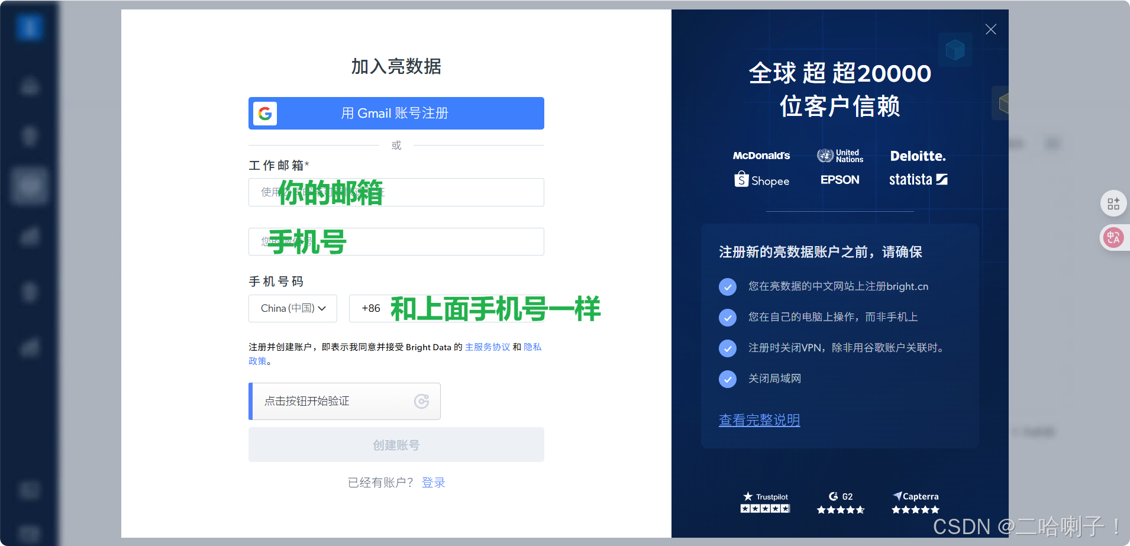Open the China country code dropdown

293,308
